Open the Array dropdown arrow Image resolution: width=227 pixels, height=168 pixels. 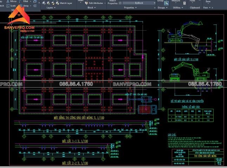pos(31,6)
